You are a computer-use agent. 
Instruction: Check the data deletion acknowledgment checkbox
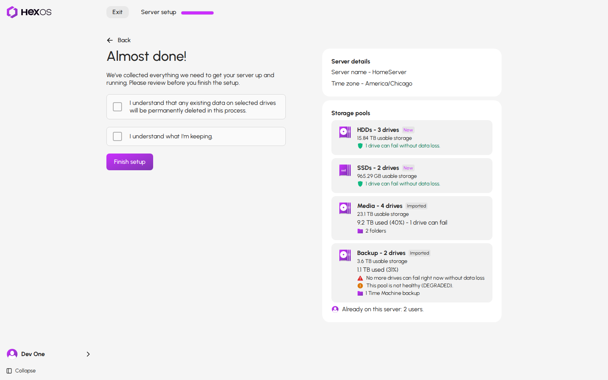tap(117, 107)
